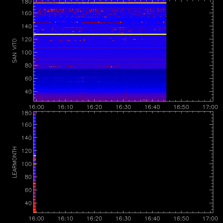Click 17:00 time label below Learmonth plot

click(210, 219)
